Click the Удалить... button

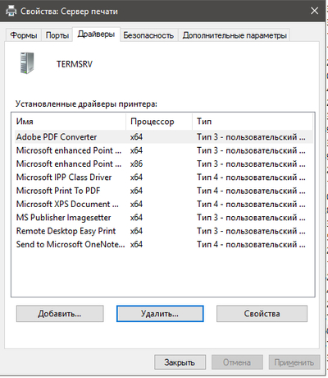[x=160, y=314]
